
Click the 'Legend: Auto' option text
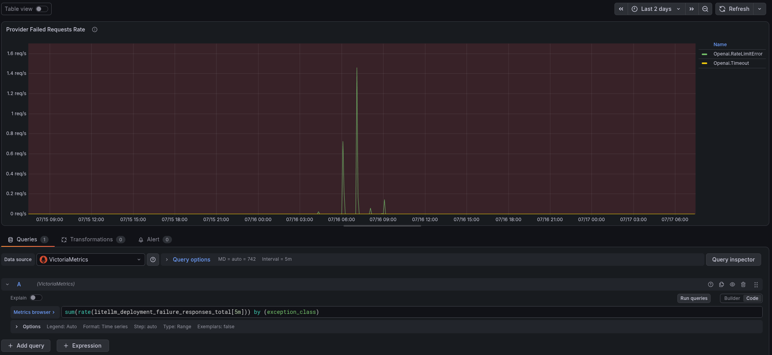coord(62,327)
